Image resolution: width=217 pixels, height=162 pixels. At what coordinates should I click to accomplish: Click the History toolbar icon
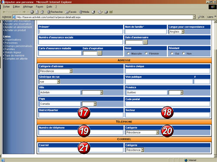click(x=93, y=12)
